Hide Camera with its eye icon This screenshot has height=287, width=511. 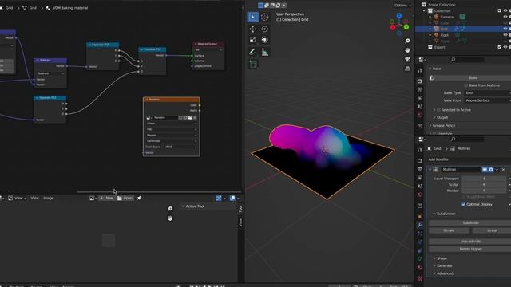pos(505,17)
